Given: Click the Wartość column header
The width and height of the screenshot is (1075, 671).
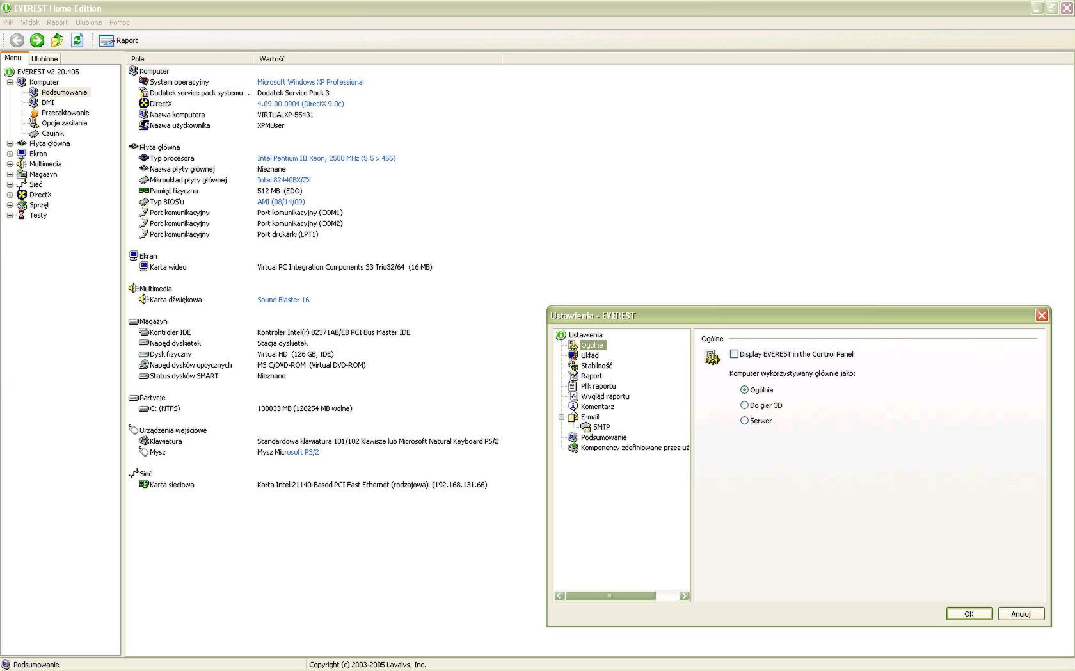Looking at the screenshot, I should coord(378,59).
